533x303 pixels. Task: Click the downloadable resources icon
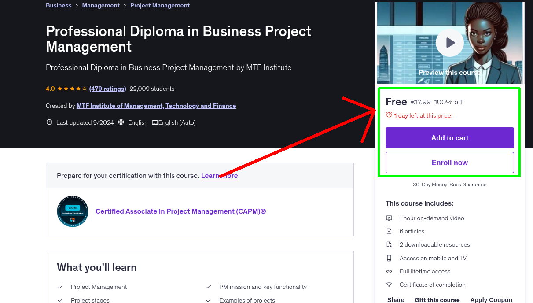[x=390, y=244]
